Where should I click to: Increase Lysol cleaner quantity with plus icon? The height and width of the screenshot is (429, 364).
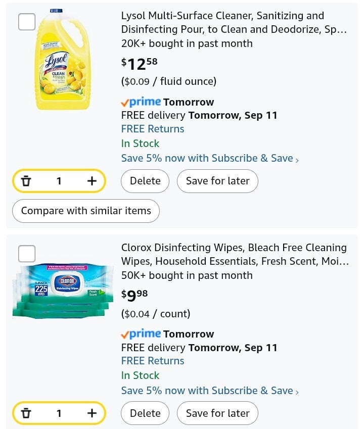pos(92,181)
